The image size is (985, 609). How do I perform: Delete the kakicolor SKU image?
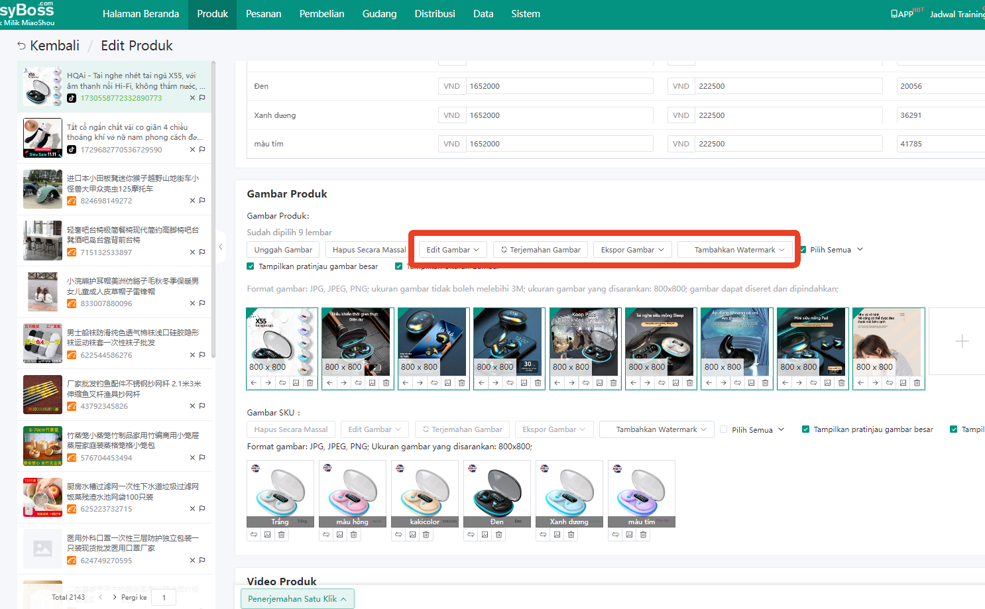(426, 535)
